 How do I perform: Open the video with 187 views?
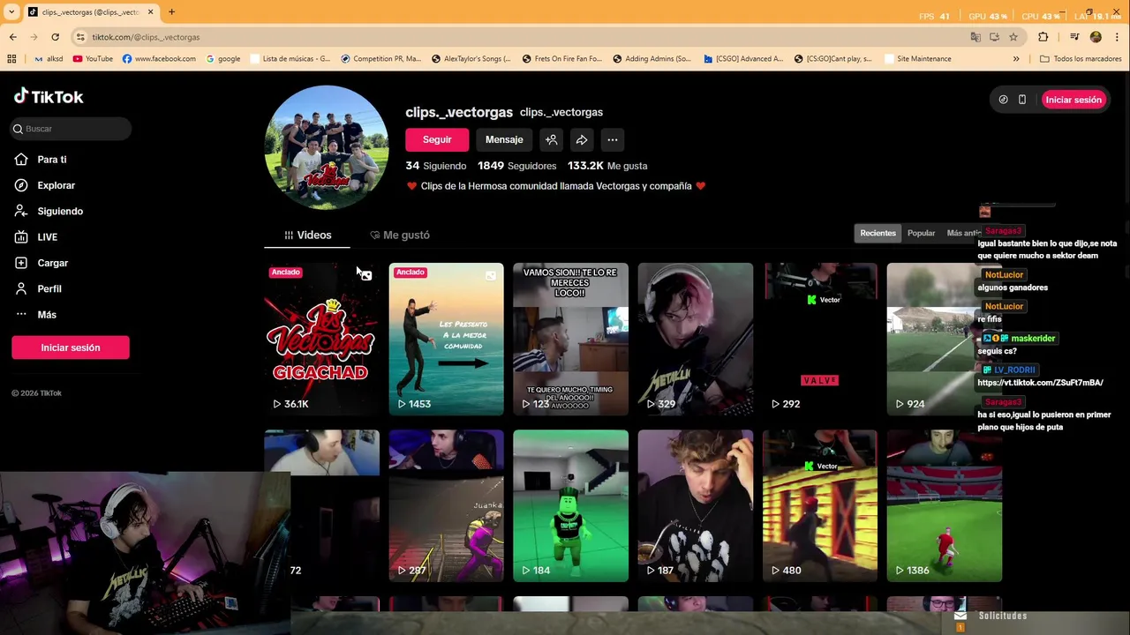click(696, 506)
